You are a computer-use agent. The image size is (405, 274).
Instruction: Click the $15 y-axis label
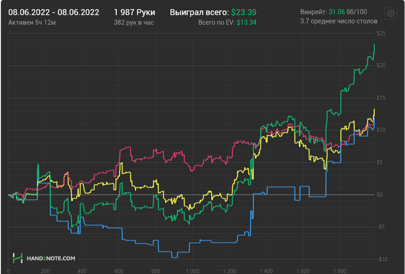coord(381,98)
